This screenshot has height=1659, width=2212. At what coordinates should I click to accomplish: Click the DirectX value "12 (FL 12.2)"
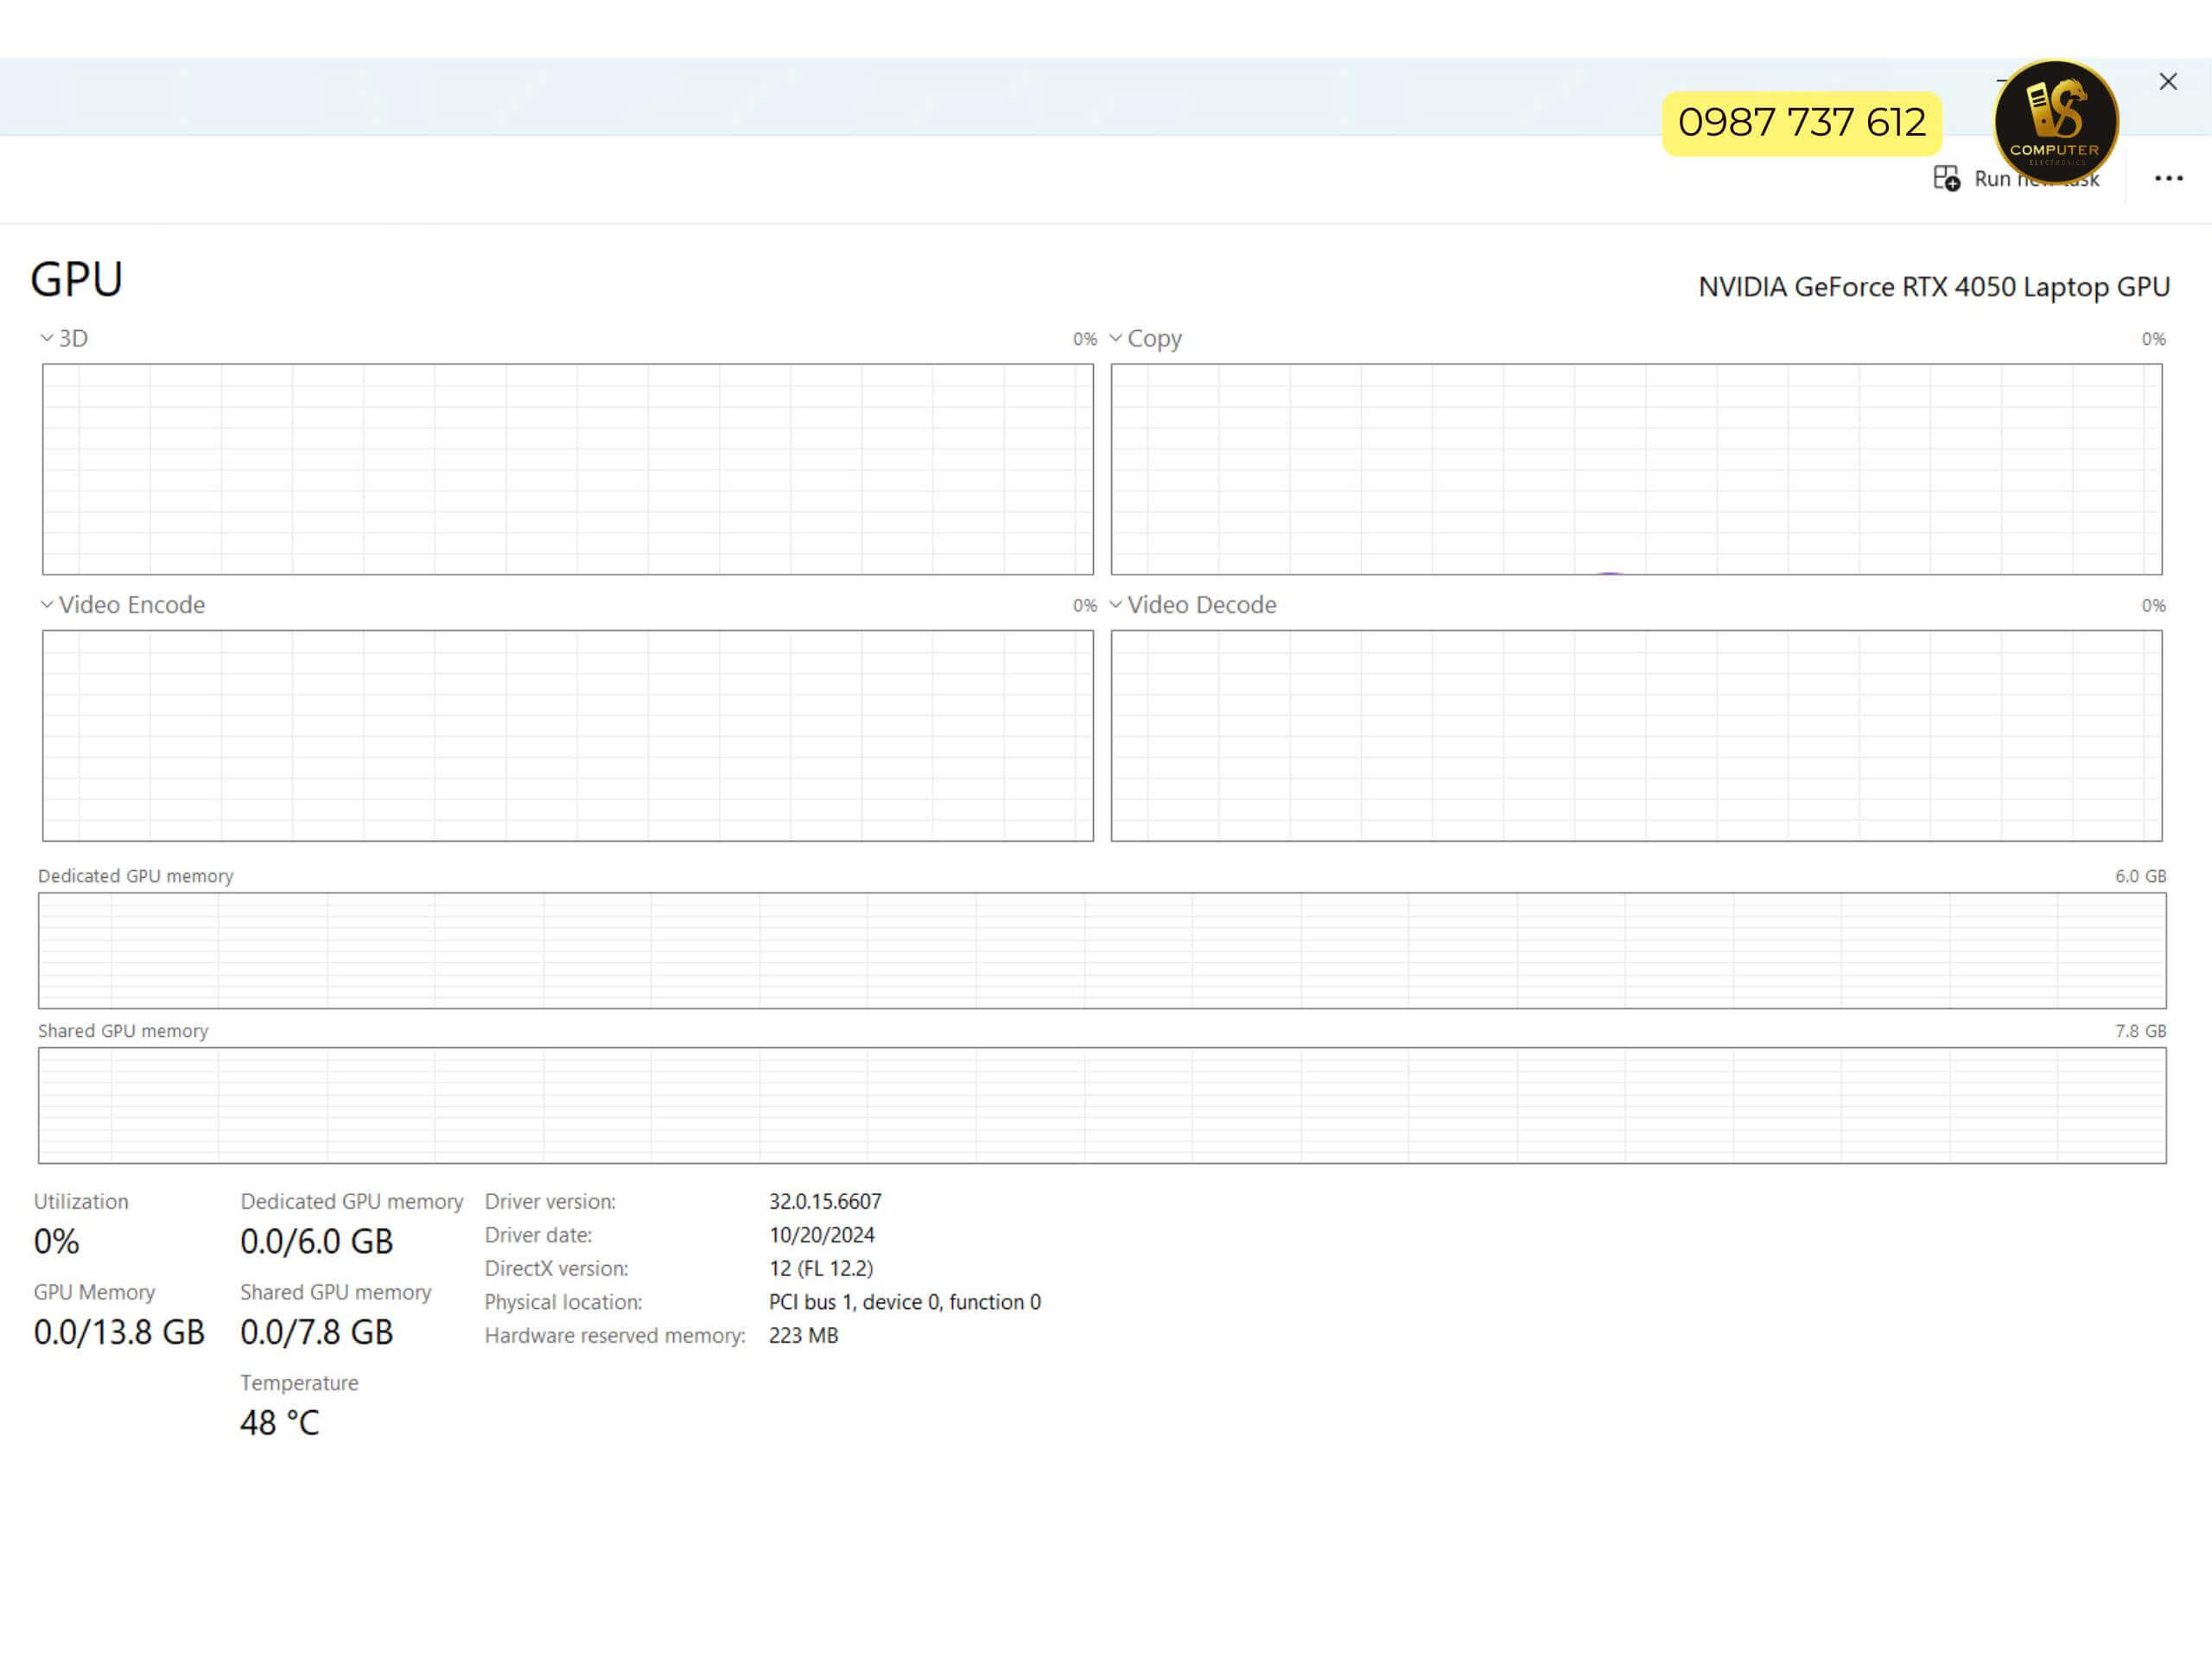[821, 1268]
